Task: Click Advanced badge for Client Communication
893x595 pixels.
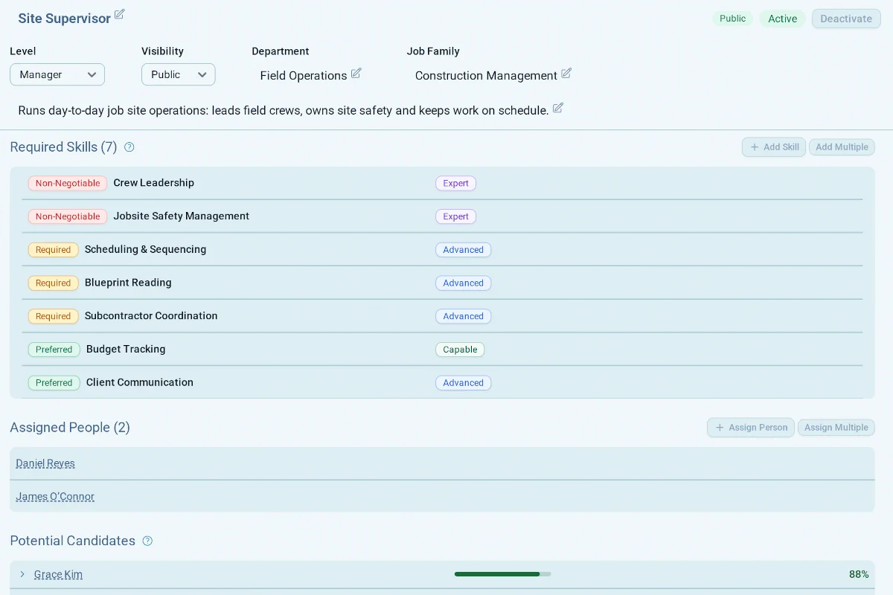Action: (464, 383)
